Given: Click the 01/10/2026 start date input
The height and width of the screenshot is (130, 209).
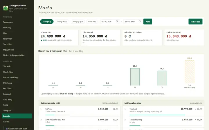Looking at the screenshot, I should pyautogui.click(x=109, y=21).
